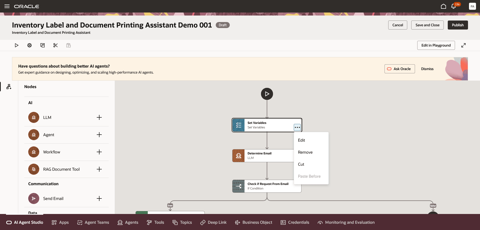Switch to the Apps tab
Image resolution: width=480 pixels, height=230 pixels.
pos(60,222)
